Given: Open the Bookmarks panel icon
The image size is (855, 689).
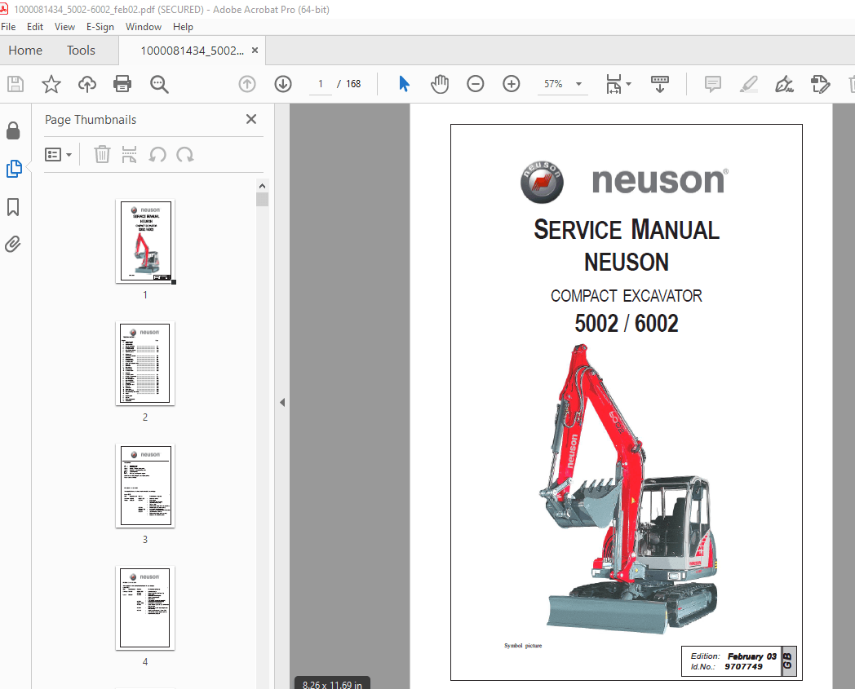Looking at the screenshot, I should click(13, 207).
